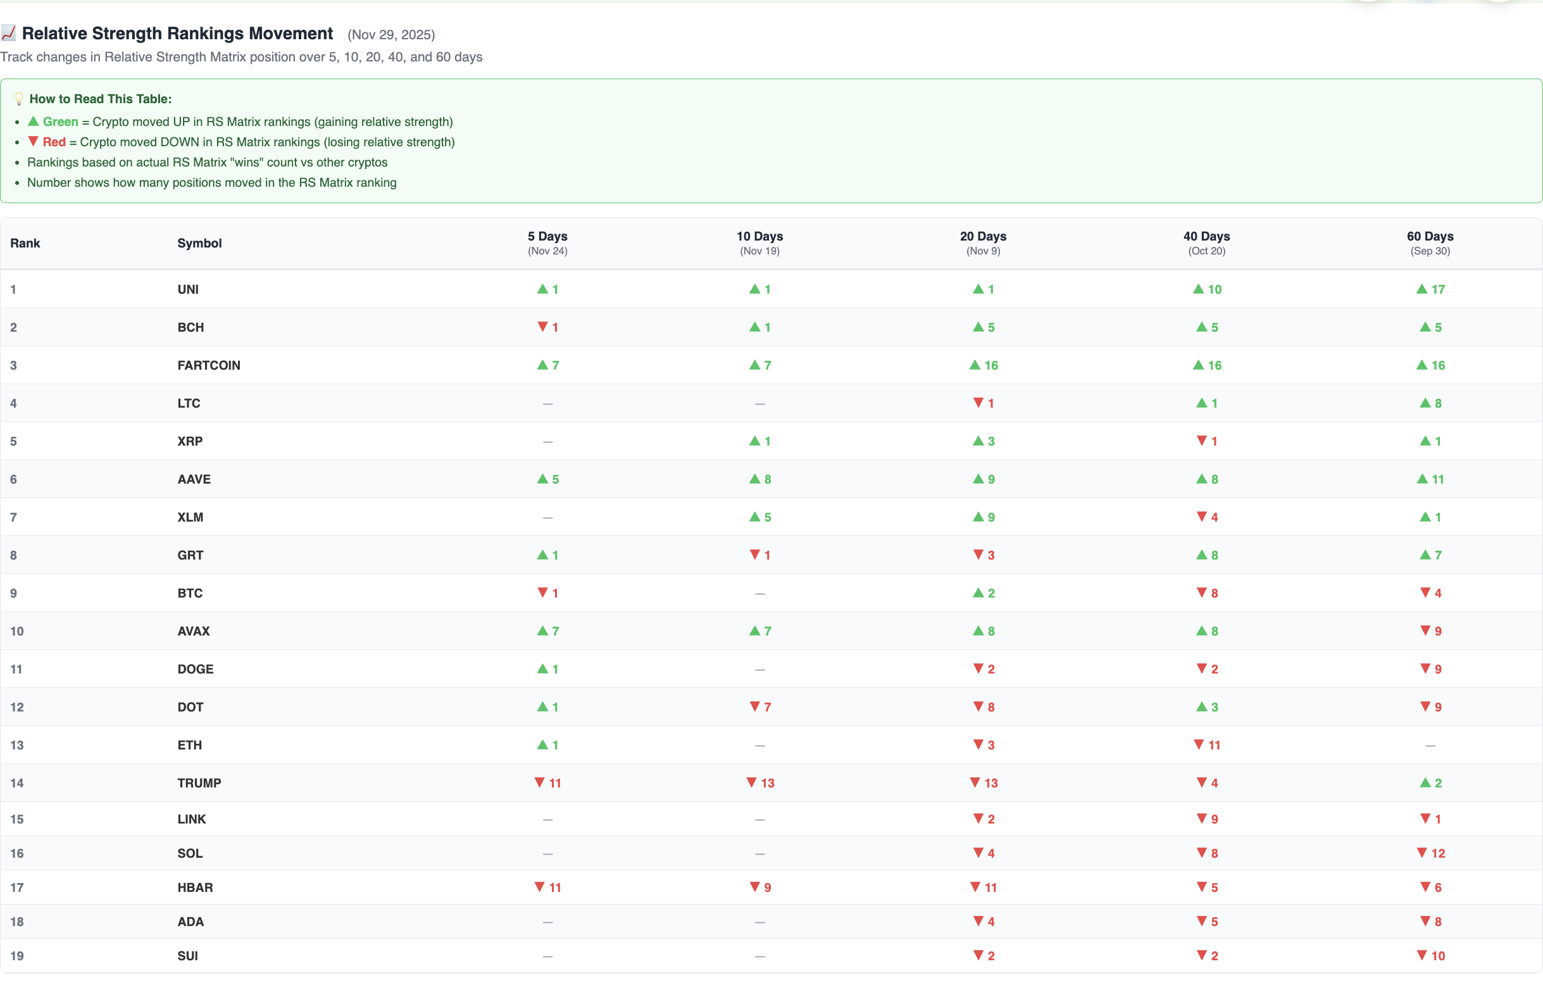Click the red arrow for SOL's 60-day decline
This screenshot has width=1543, height=990.
pyautogui.click(x=1422, y=853)
